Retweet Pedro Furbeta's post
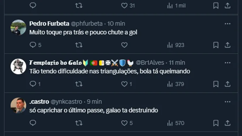The height and width of the screenshot is (136, 242). pos(79,45)
